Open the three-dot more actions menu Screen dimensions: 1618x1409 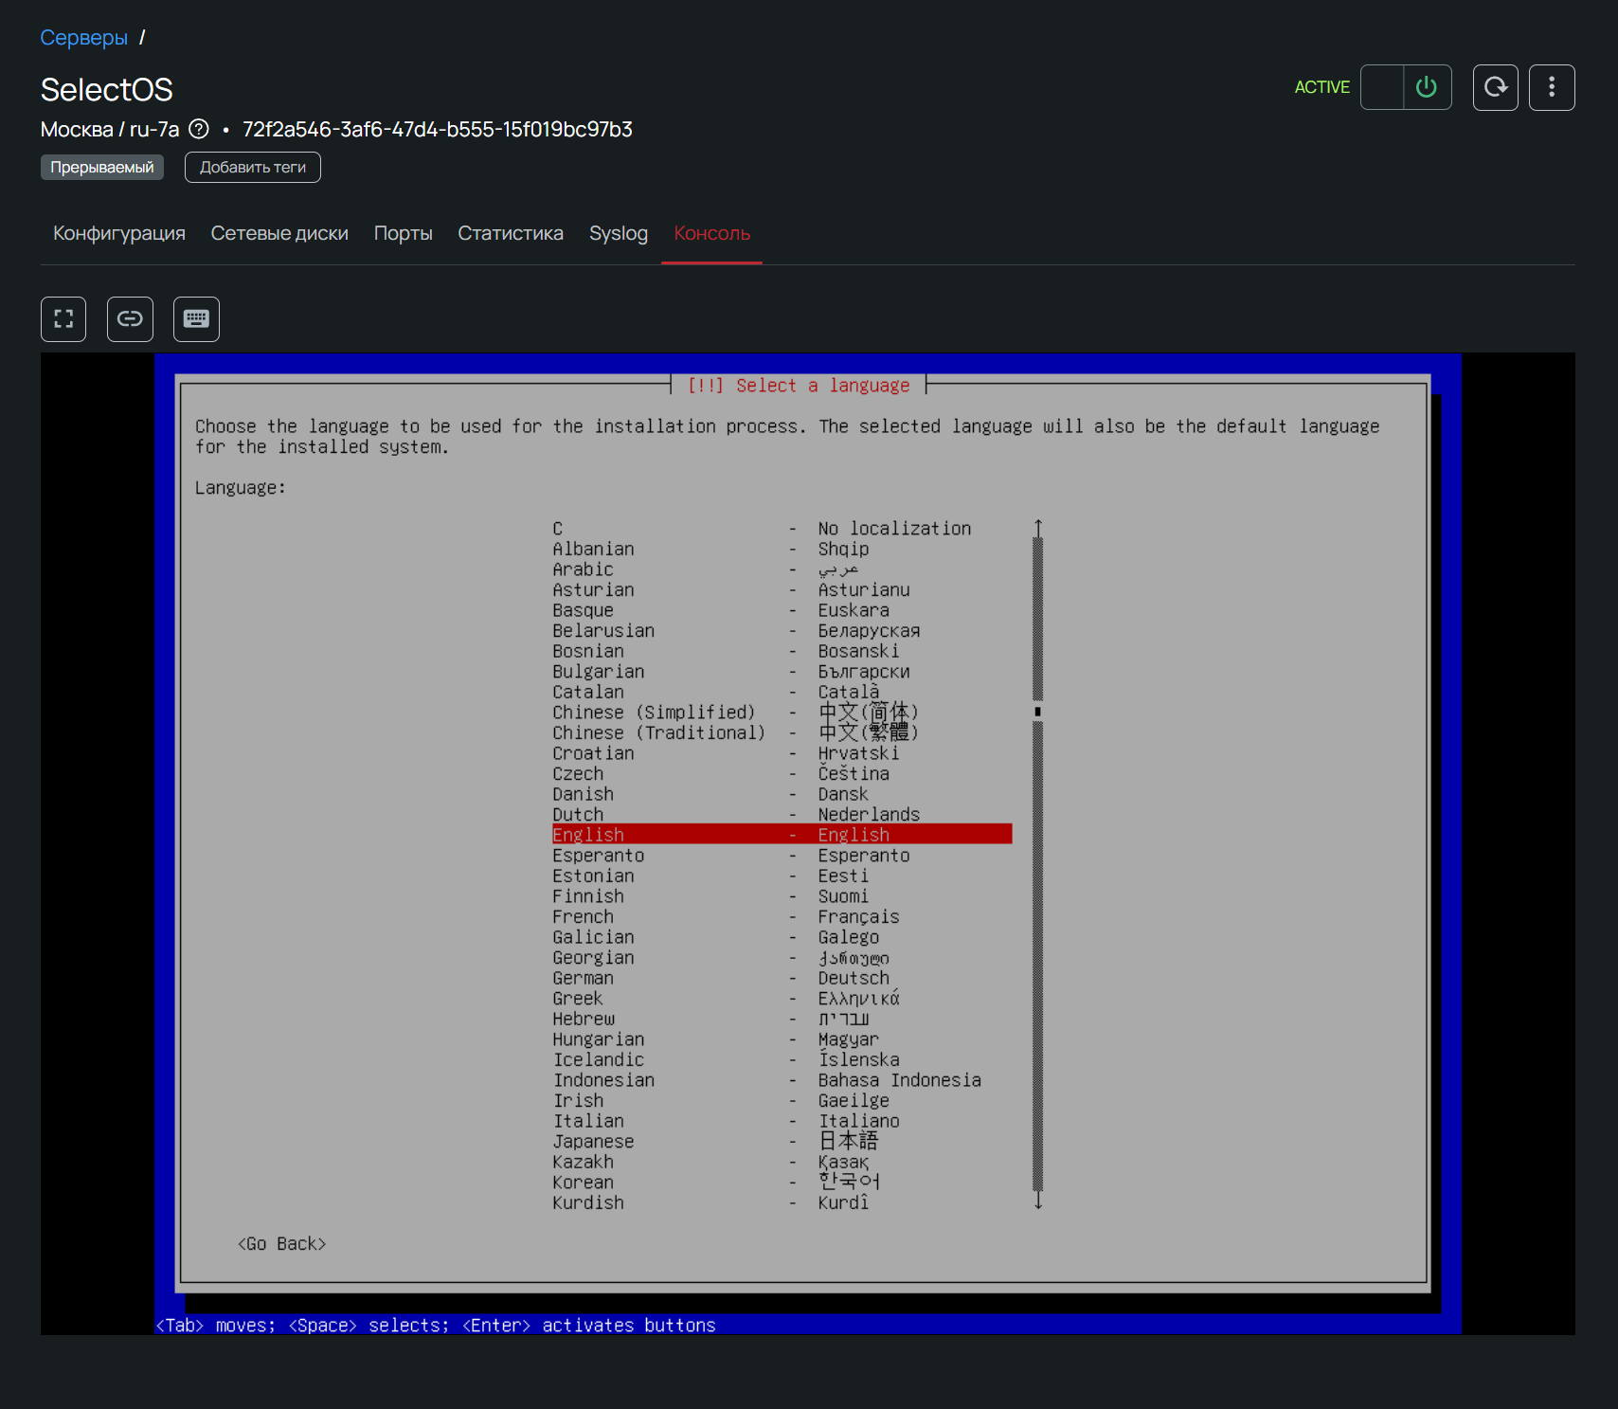pos(1551,87)
